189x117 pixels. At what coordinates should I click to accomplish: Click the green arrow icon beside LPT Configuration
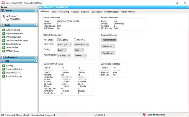[x=4, y=37]
